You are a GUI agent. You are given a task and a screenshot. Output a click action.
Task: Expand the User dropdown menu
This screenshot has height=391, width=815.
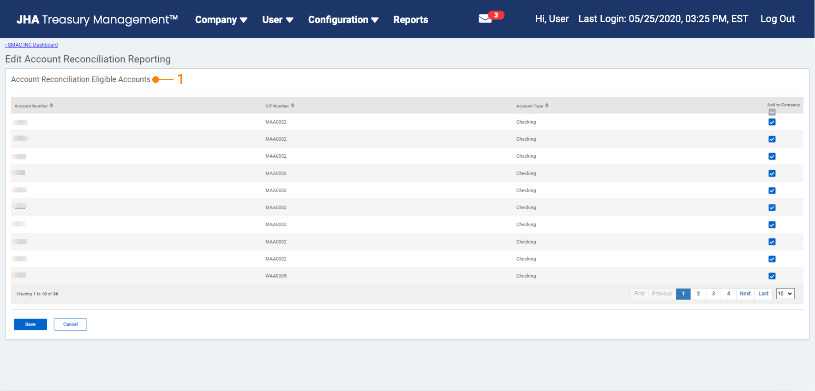[277, 20]
